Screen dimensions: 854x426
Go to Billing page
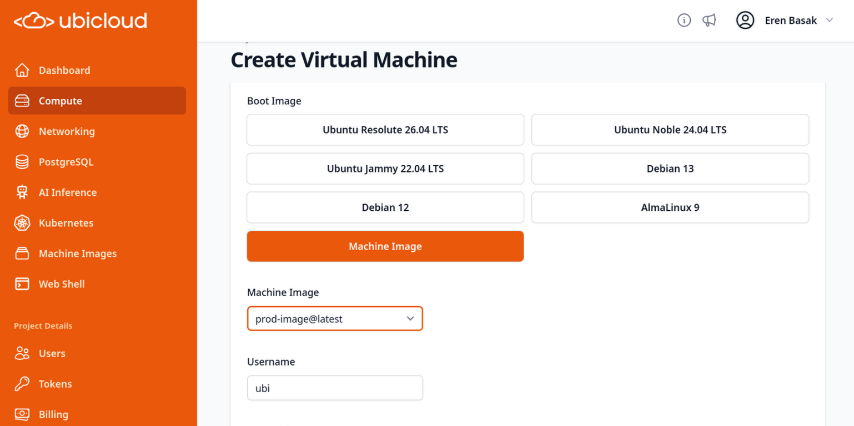tap(97, 414)
